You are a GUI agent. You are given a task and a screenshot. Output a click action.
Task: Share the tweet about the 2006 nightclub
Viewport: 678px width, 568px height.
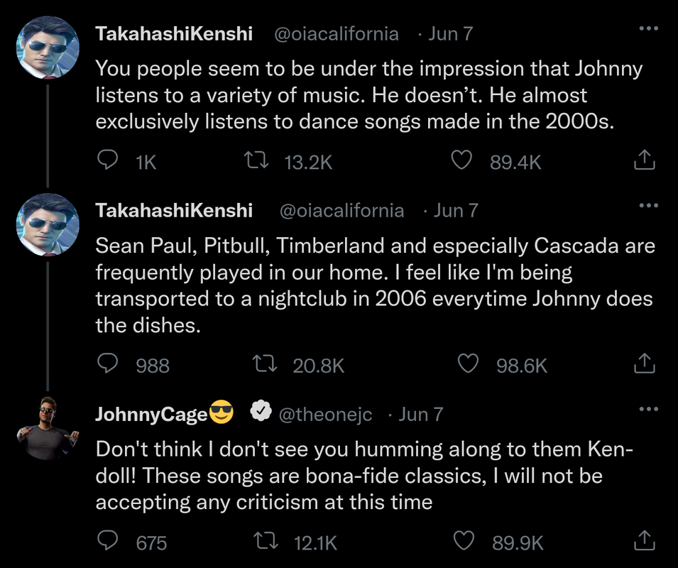tap(643, 364)
